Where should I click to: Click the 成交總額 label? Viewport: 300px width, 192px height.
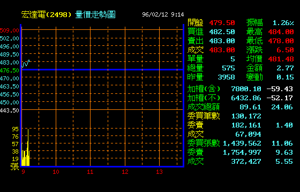(204, 107)
